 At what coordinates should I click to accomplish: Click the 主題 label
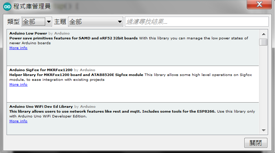[60, 22]
